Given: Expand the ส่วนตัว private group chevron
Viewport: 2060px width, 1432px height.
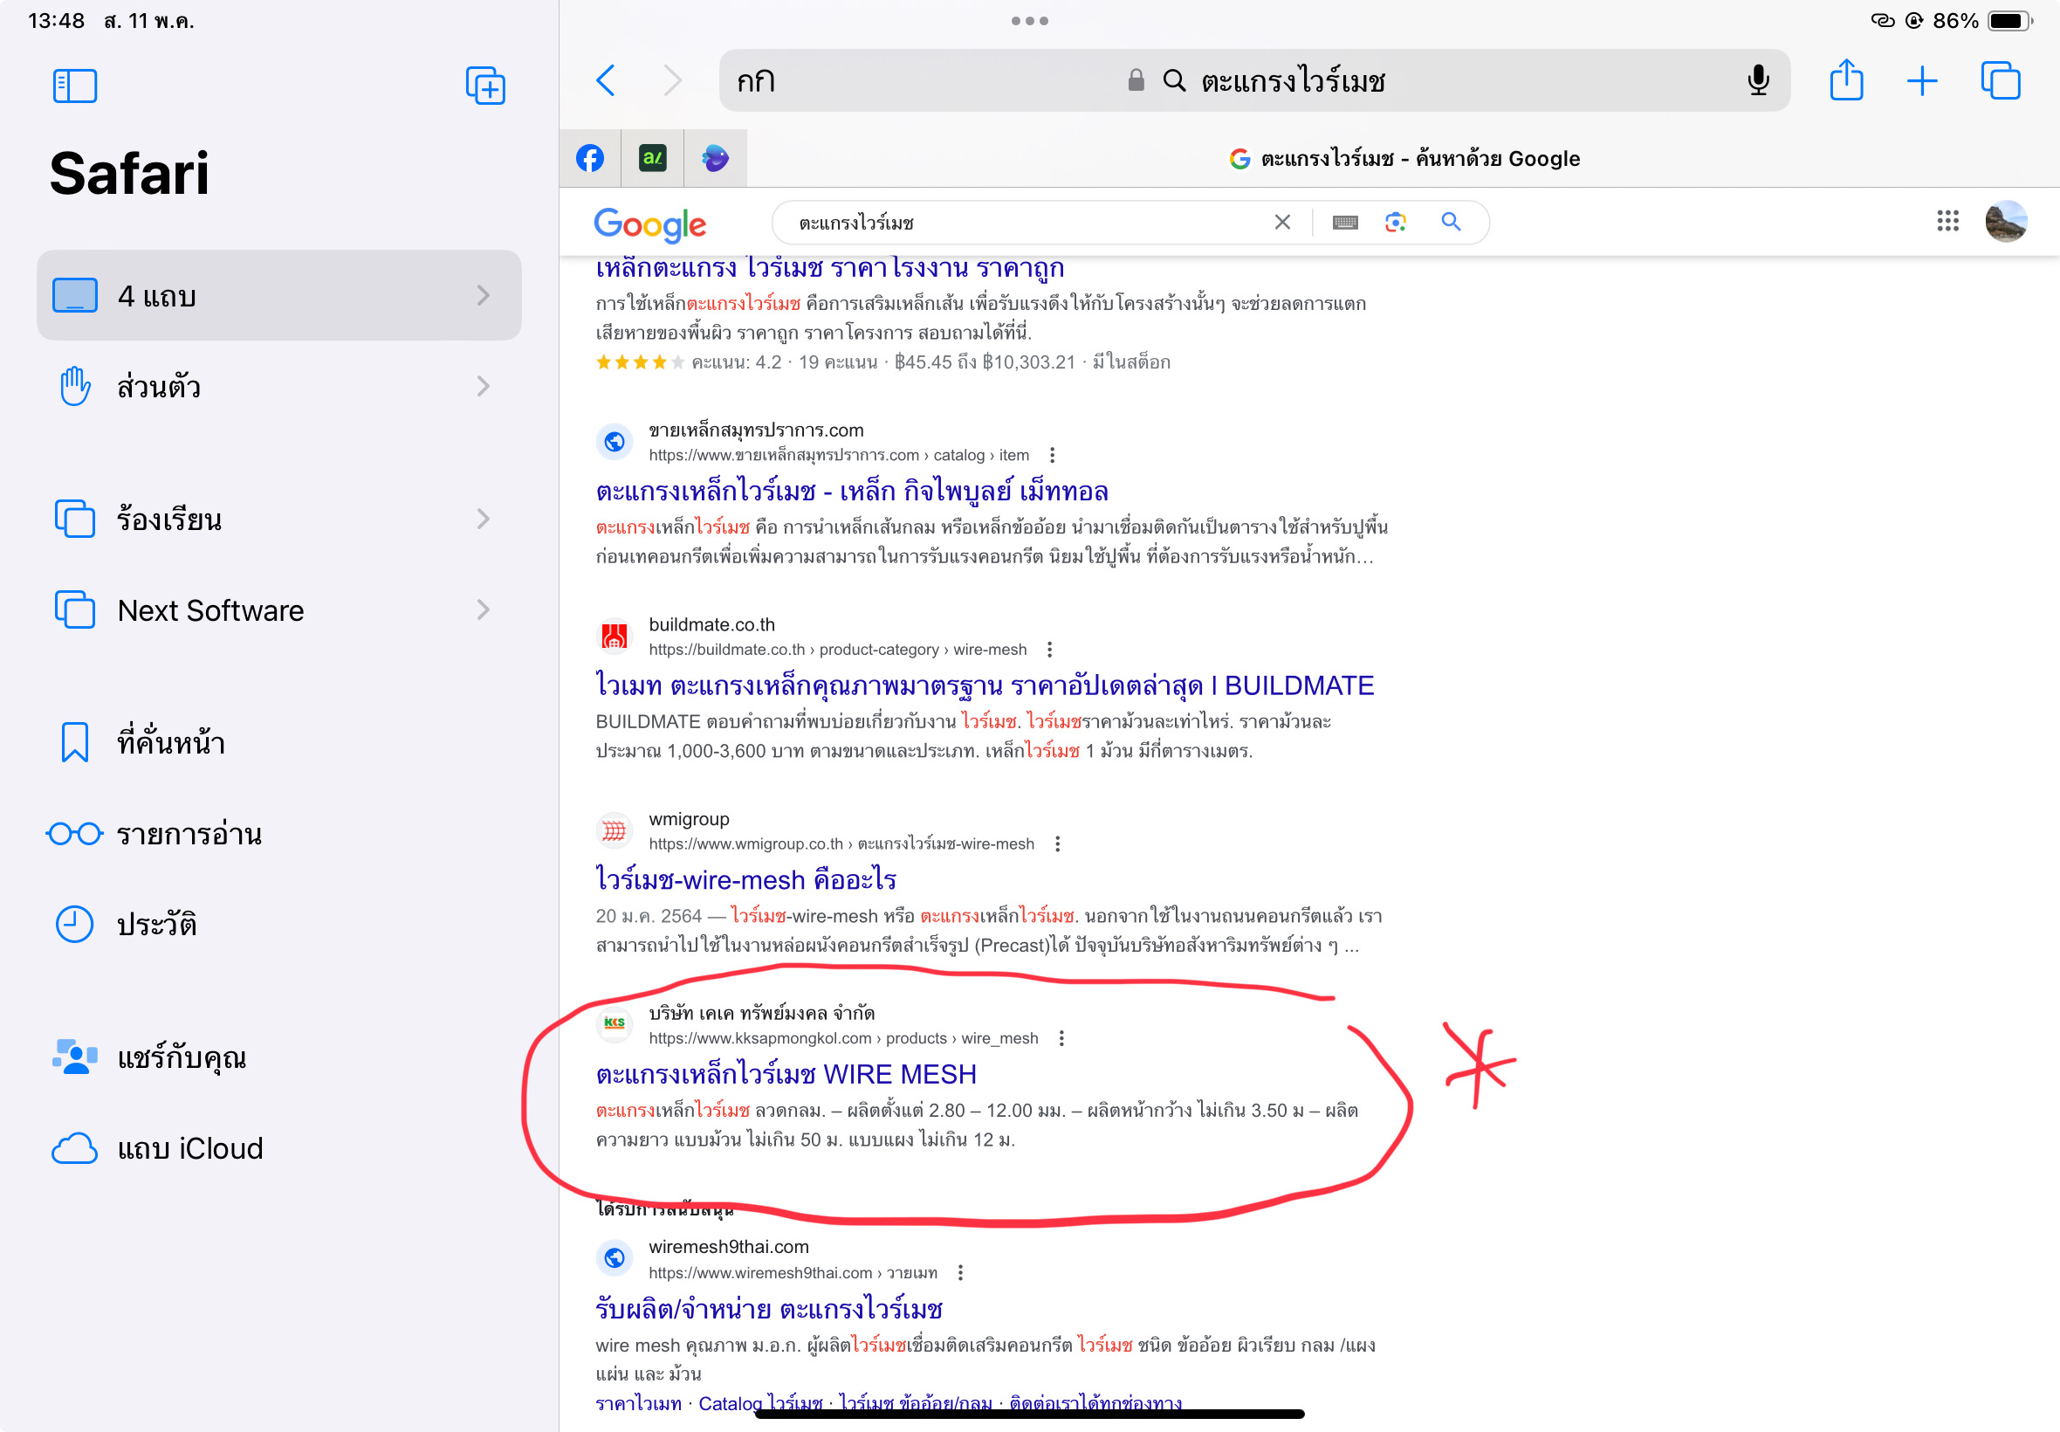Looking at the screenshot, I should 484,387.
